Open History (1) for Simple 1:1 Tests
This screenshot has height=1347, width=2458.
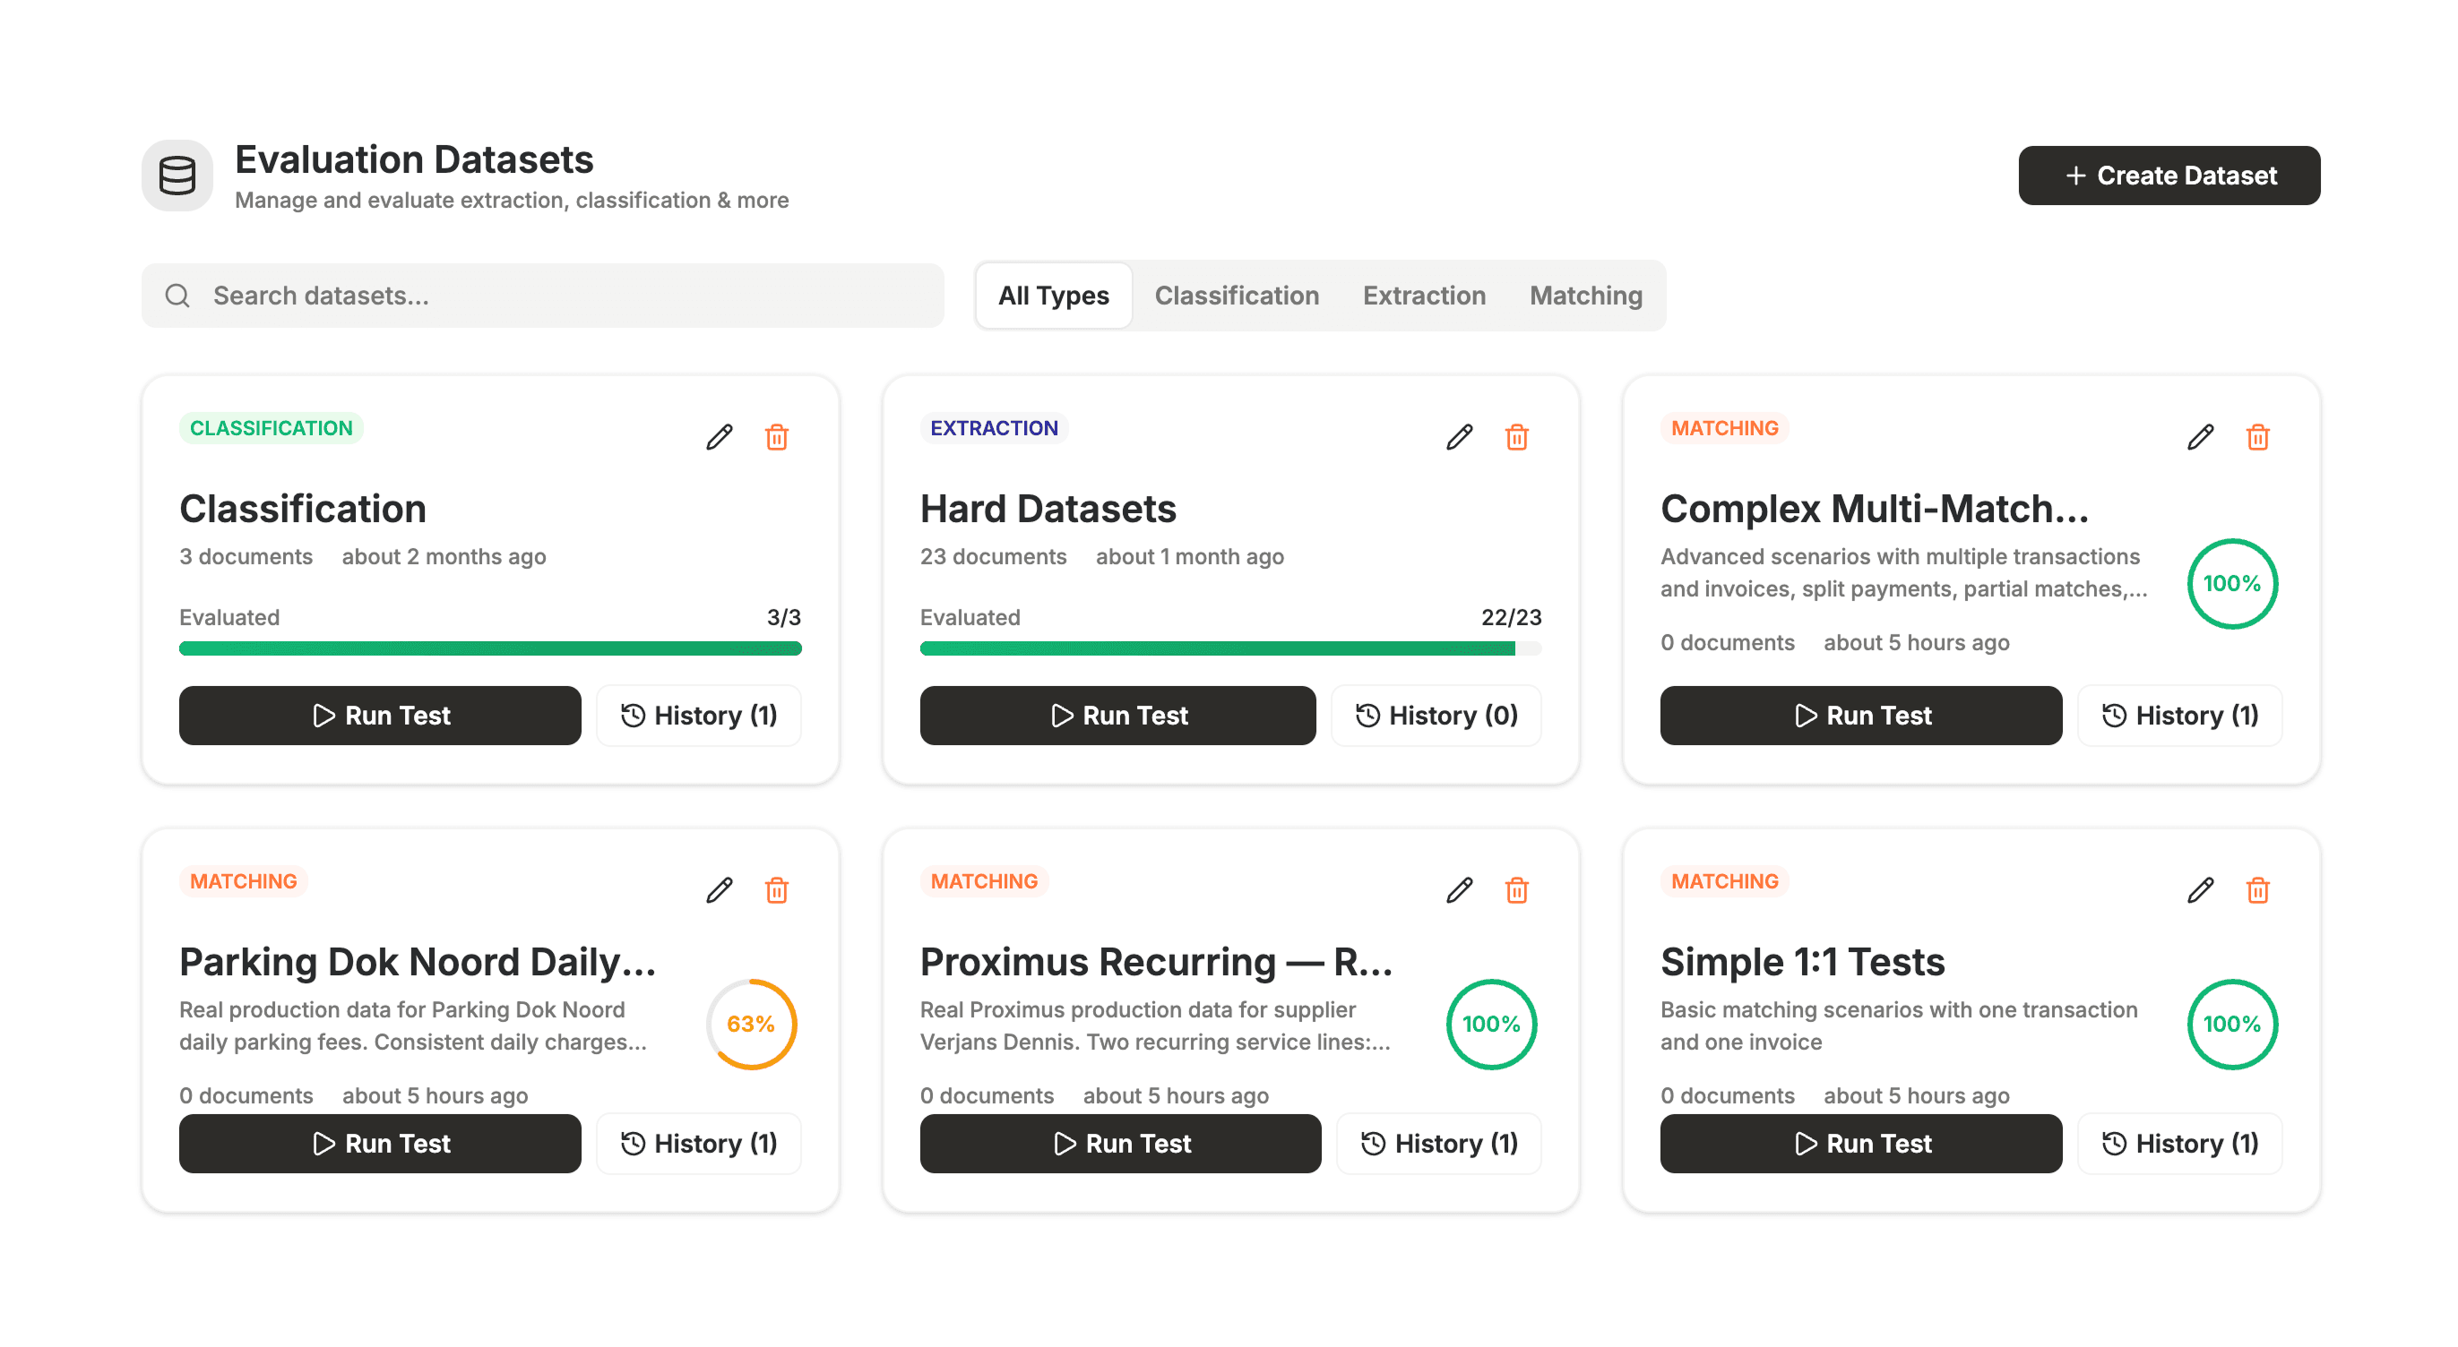click(2178, 1143)
